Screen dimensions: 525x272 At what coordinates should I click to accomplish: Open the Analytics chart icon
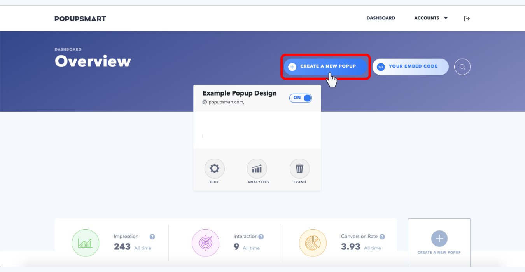point(257,169)
